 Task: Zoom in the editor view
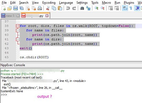[96, 8]
